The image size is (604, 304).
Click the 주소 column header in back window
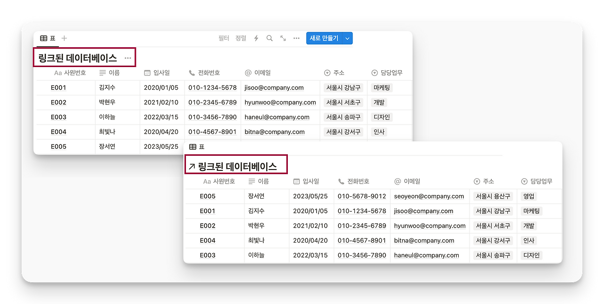coord(335,73)
